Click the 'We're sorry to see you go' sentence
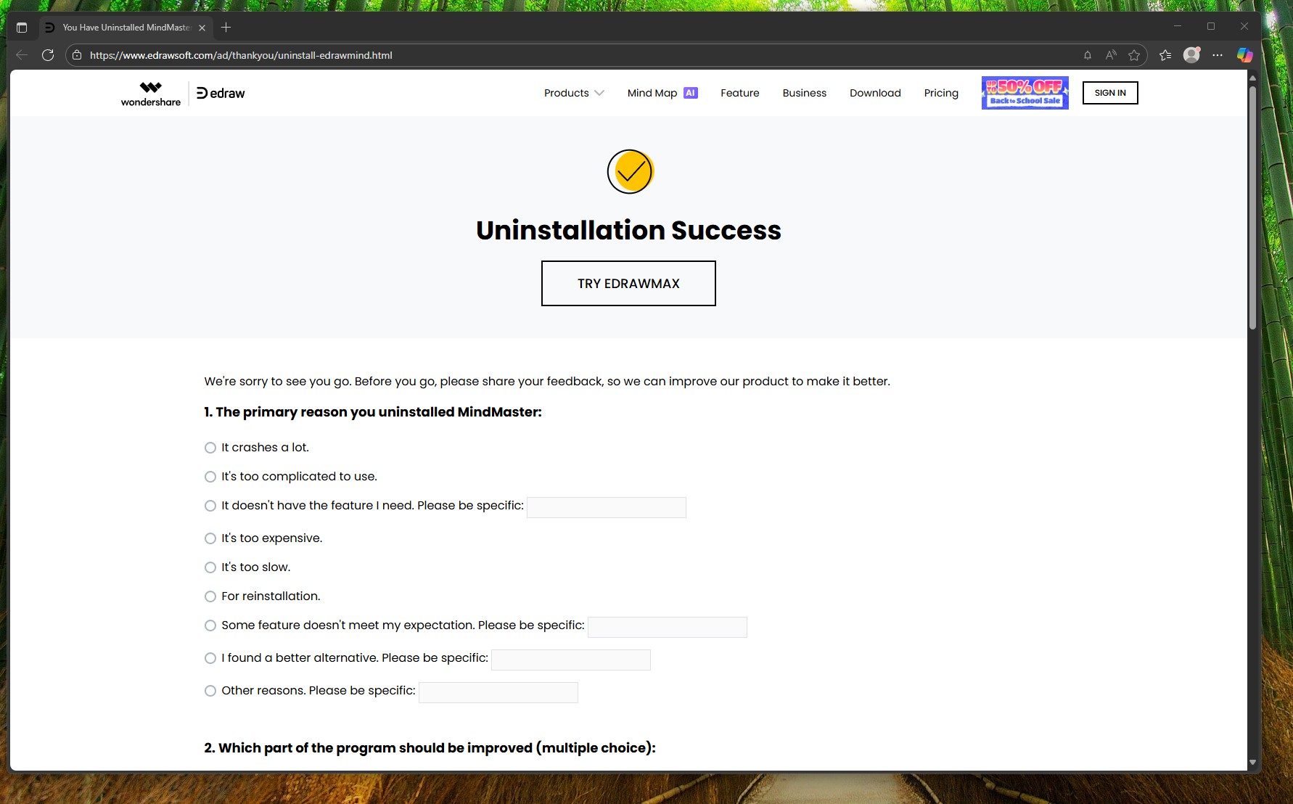Screen dimensions: 1293x804 click(547, 382)
